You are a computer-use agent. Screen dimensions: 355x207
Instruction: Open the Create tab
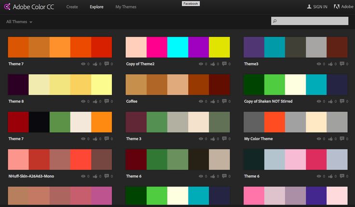click(72, 7)
